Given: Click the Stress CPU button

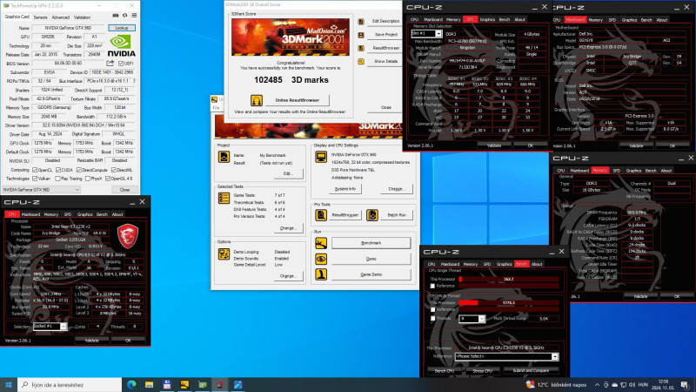Looking at the screenshot, I should (x=483, y=371).
